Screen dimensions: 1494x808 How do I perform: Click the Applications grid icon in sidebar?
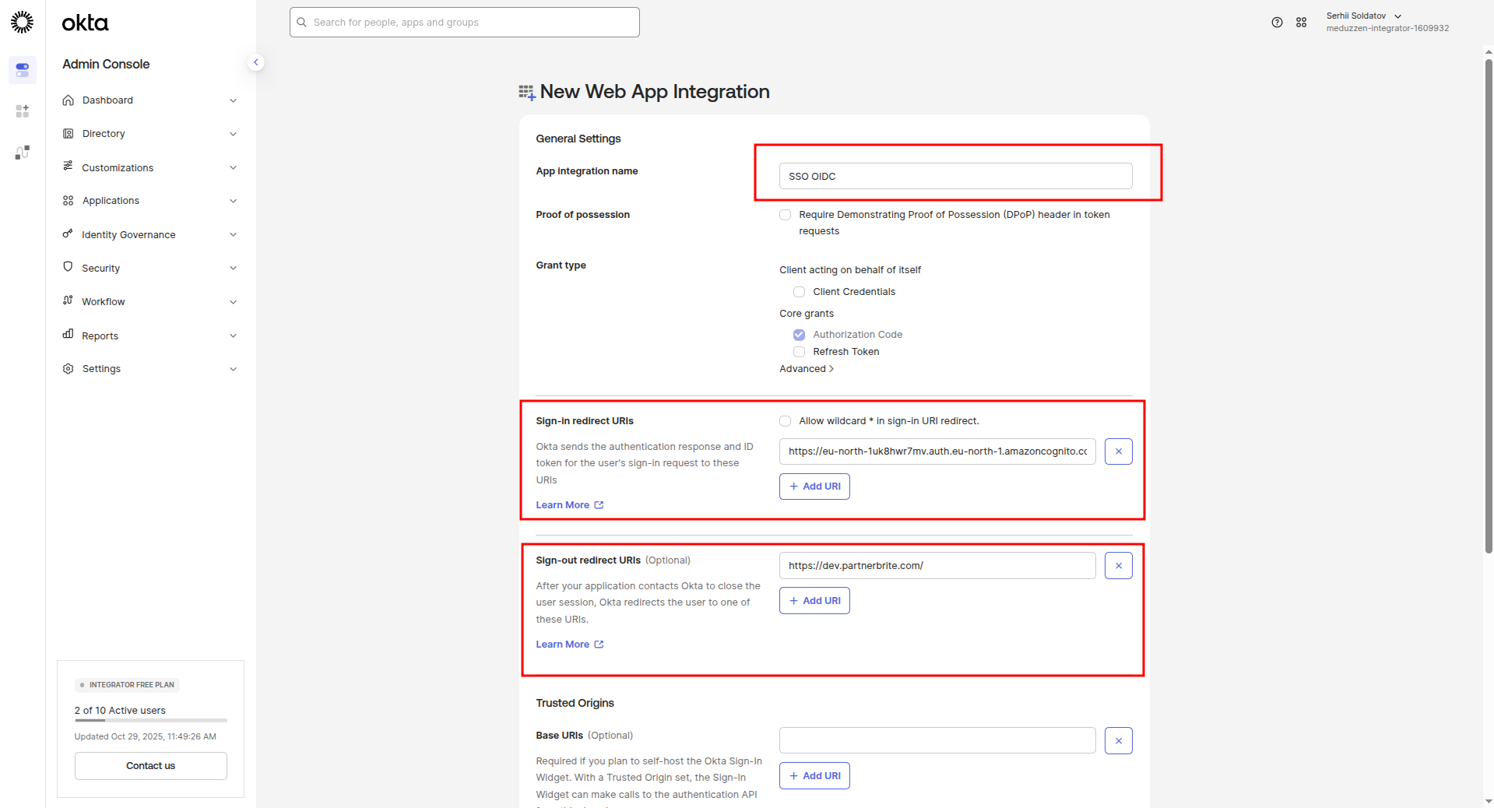click(x=69, y=201)
